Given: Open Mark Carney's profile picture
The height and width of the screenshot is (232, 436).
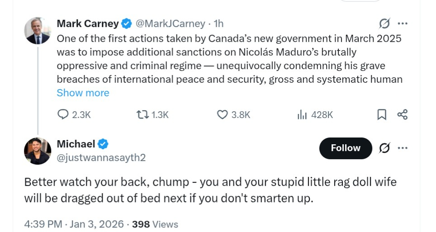Looking at the screenshot, I should (x=37, y=30).
